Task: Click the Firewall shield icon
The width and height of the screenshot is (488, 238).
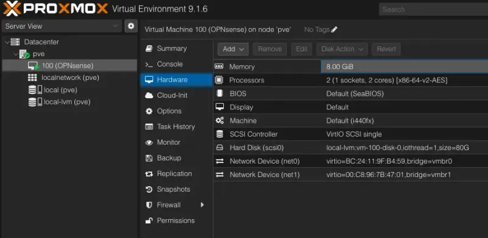Action: pos(149,205)
